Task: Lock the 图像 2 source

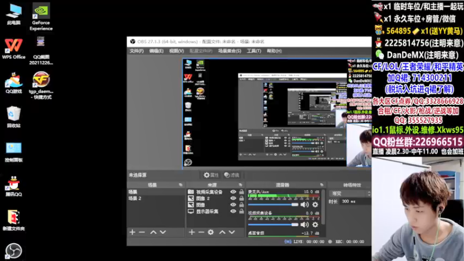Action: pos(241,198)
